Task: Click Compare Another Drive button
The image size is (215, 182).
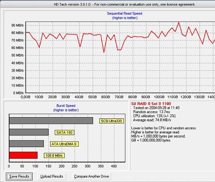Action: coord(91,176)
